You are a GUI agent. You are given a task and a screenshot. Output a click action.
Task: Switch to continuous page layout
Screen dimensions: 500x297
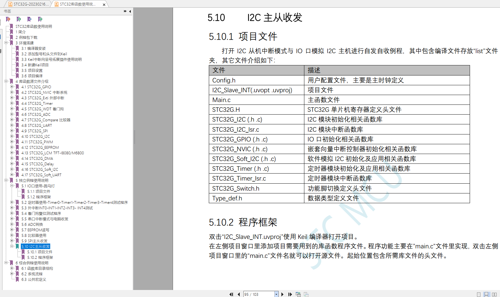click(486, 294)
